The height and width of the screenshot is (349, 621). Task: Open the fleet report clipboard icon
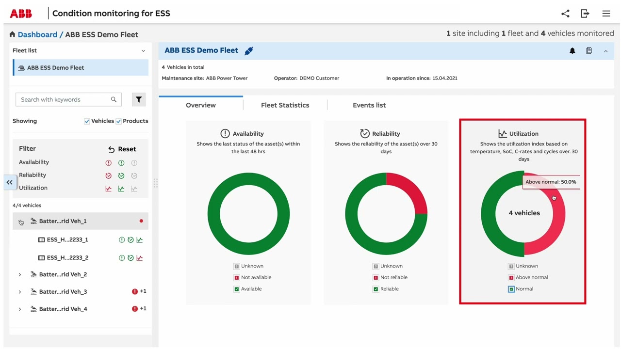589,51
